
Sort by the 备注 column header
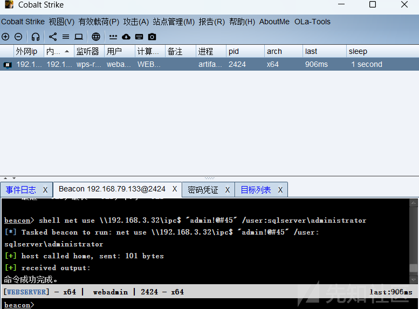point(180,51)
